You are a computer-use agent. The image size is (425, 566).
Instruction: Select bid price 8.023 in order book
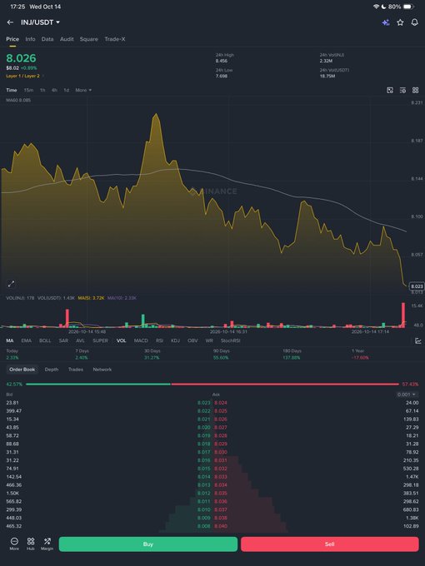point(204,403)
